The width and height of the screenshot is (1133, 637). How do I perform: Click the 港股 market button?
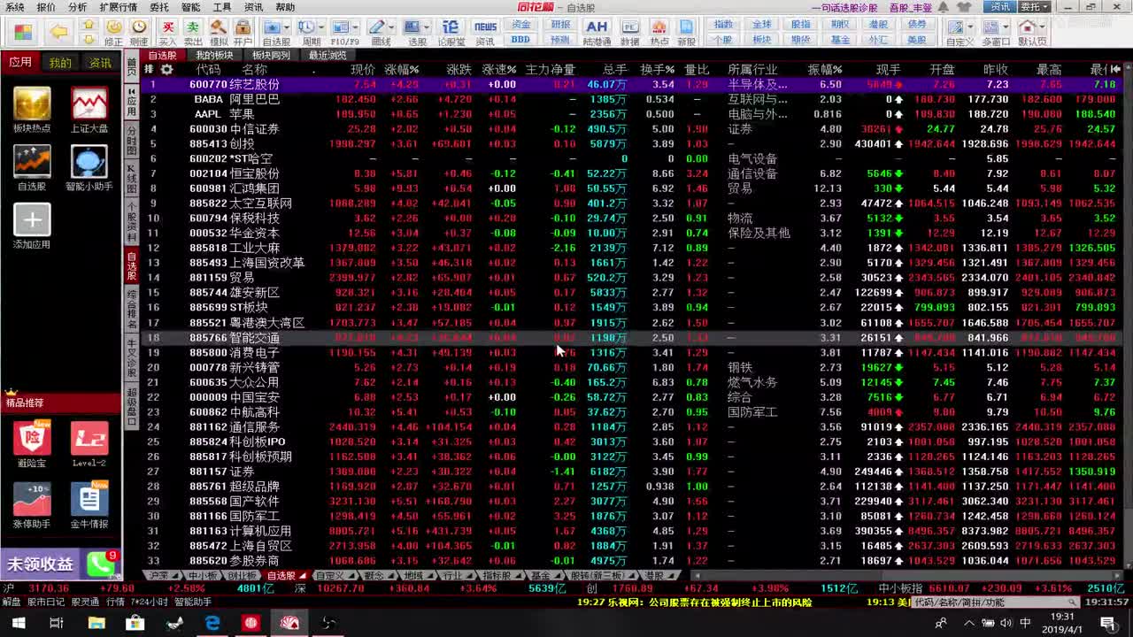(877, 25)
